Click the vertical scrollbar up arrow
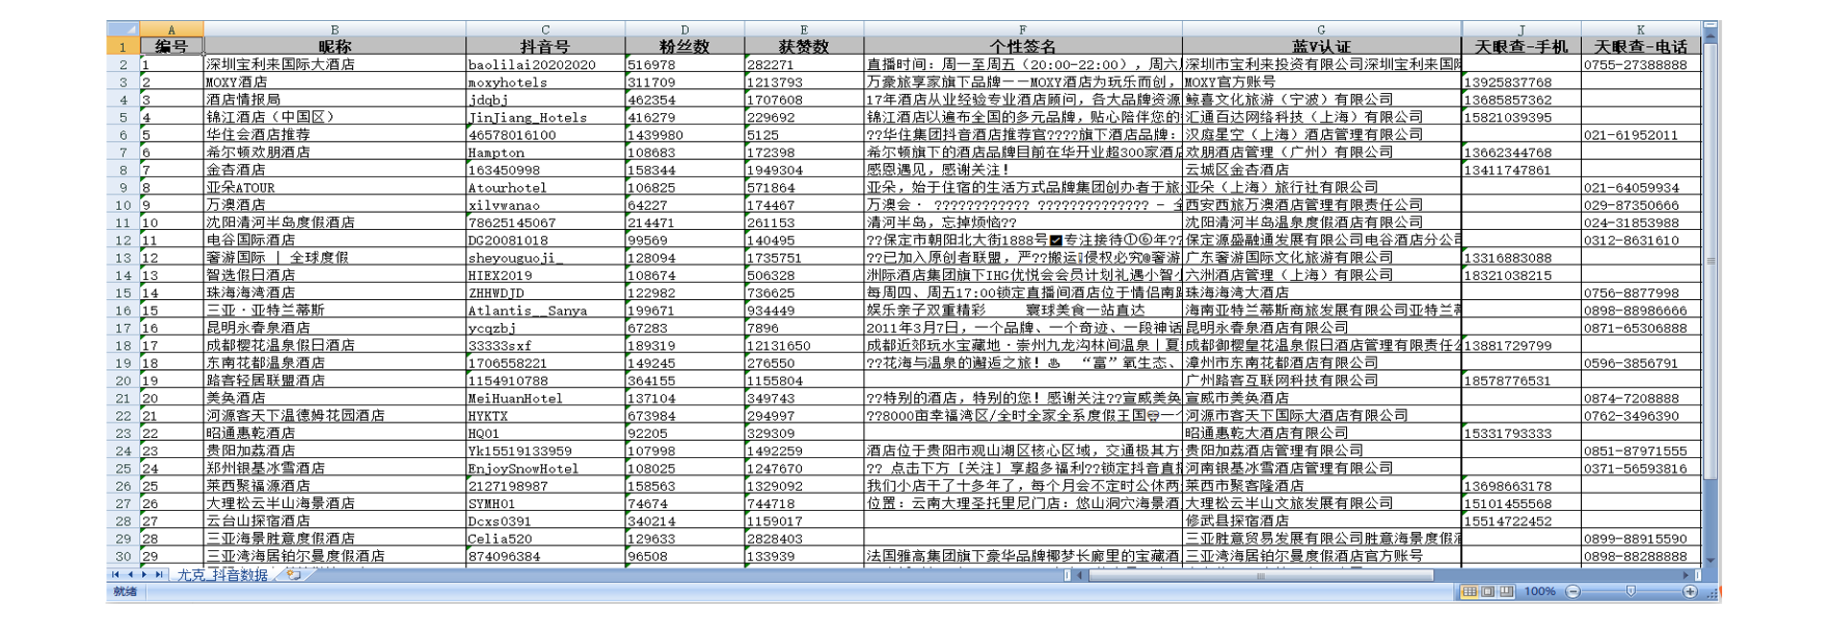1842x623 pixels. [1711, 37]
